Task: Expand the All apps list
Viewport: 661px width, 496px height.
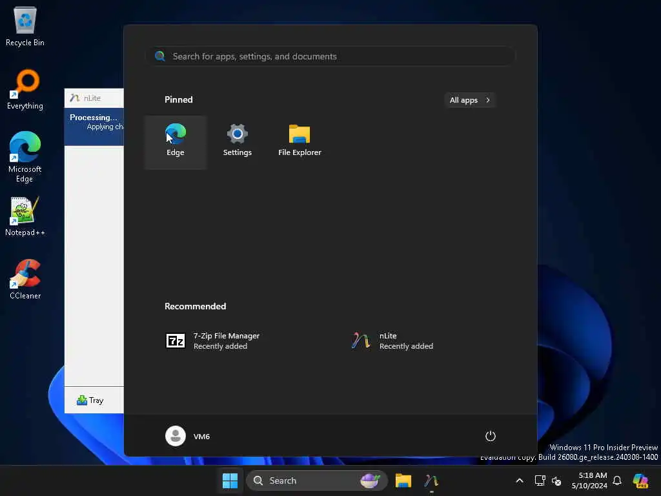Action: click(470, 100)
